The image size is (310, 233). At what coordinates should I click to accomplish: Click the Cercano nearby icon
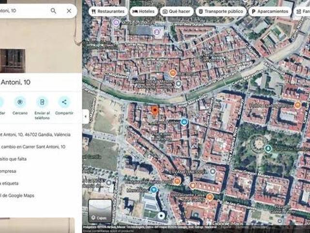click(20, 102)
